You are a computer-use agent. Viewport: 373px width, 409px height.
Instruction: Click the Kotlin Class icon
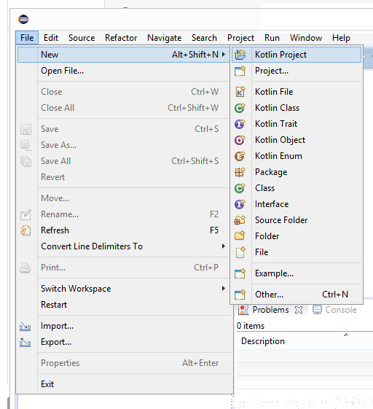240,108
